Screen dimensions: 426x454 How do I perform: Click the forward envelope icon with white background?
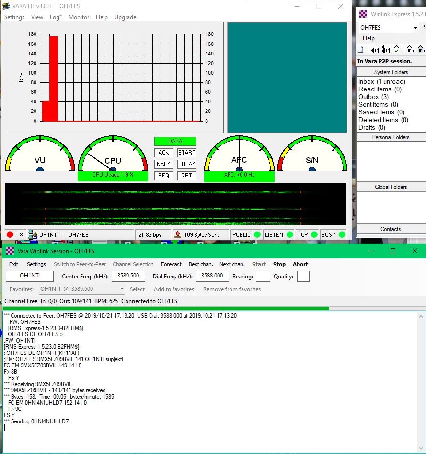click(x=410, y=49)
